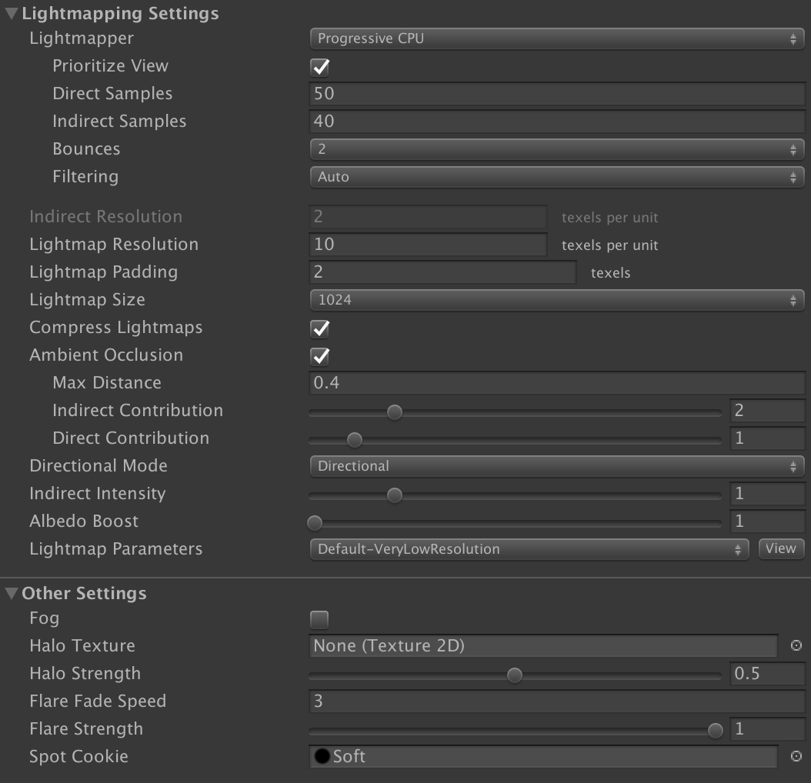Toggle the Prioritize View checkbox
The image size is (811, 783).
click(319, 67)
